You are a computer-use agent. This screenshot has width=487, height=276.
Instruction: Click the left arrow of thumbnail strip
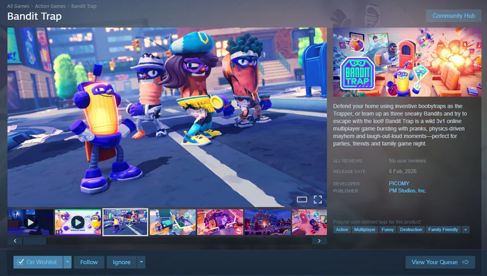point(15,241)
